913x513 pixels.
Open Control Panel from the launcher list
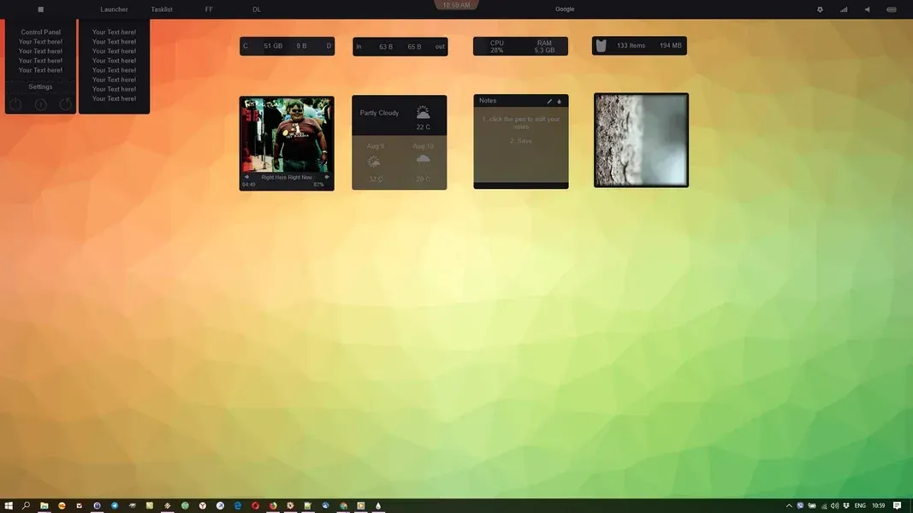click(x=41, y=32)
